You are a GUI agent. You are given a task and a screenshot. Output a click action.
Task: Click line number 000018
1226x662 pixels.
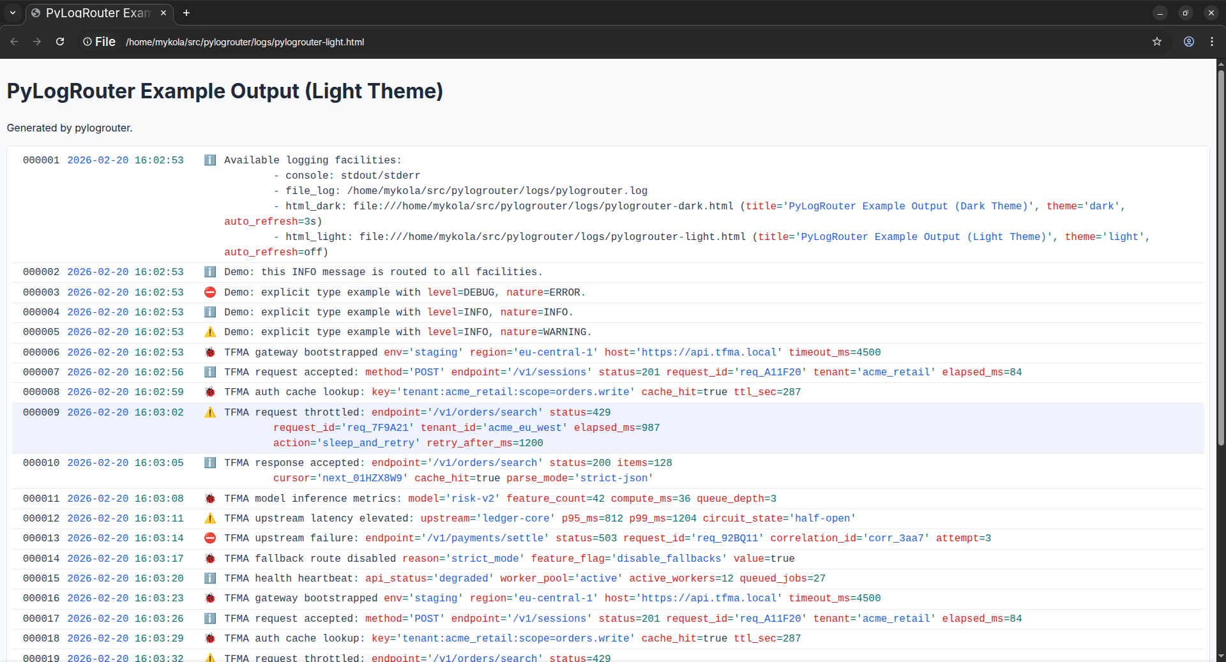click(41, 638)
